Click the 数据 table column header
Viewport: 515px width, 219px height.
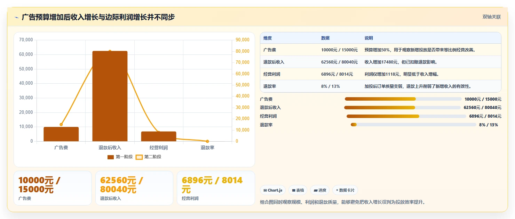325,38
